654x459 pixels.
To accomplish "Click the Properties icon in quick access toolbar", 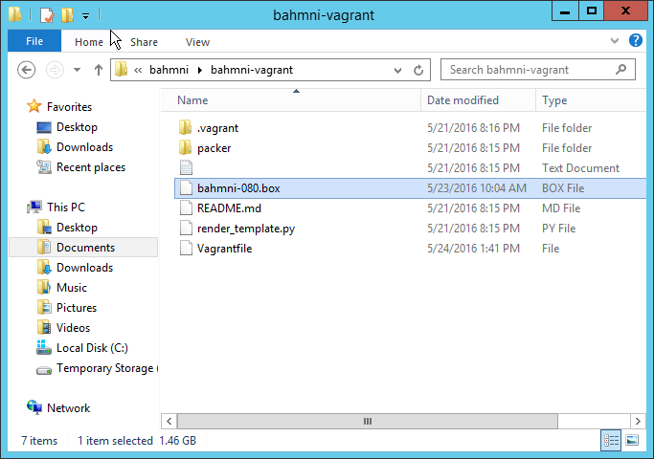I will coord(46,15).
